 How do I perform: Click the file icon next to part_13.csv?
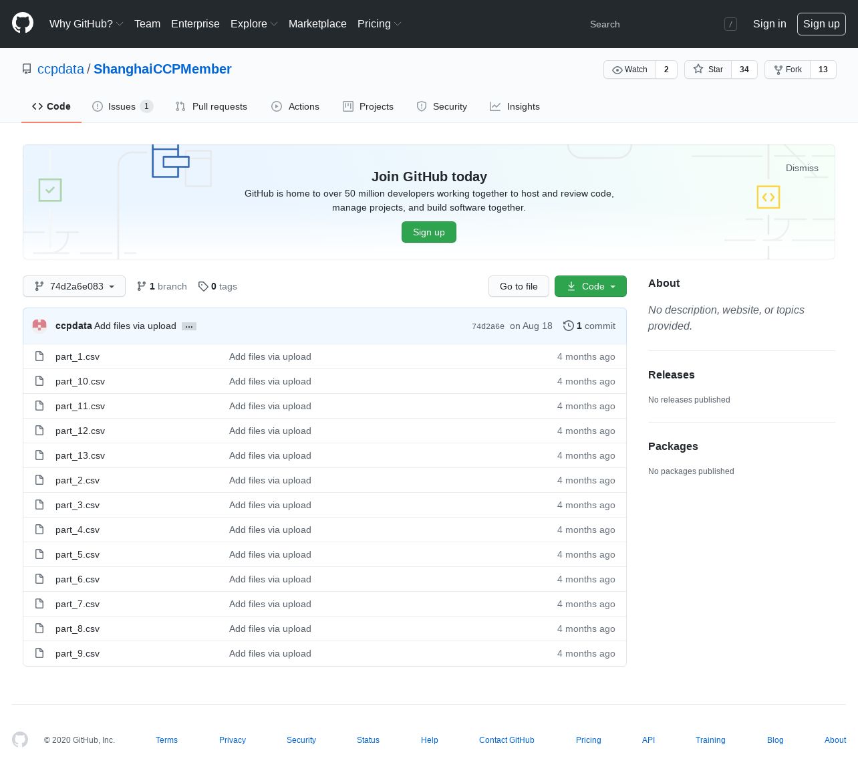pyautogui.click(x=39, y=455)
